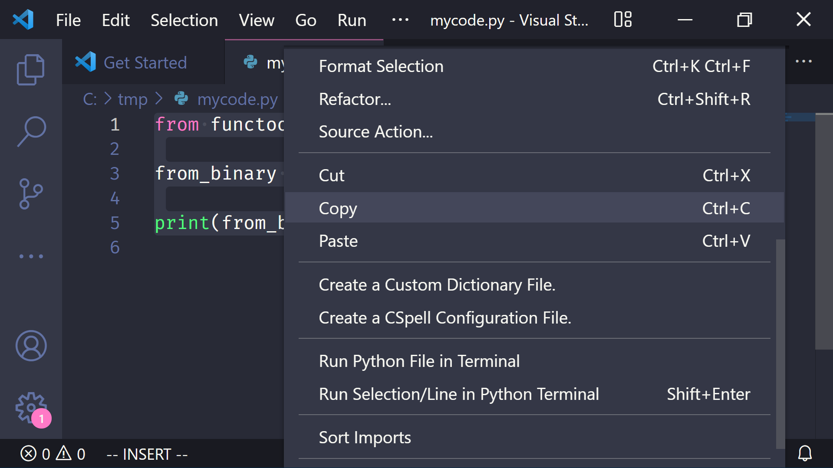Open editor More Actions ellipsis
The image size is (833, 468).
(x=803, y=62)
